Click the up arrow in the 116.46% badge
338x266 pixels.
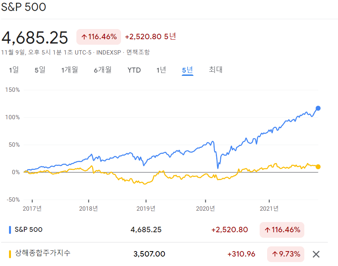[85, 37]
